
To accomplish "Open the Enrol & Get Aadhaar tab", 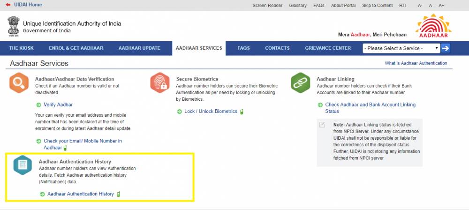I will tap(76, 48).
